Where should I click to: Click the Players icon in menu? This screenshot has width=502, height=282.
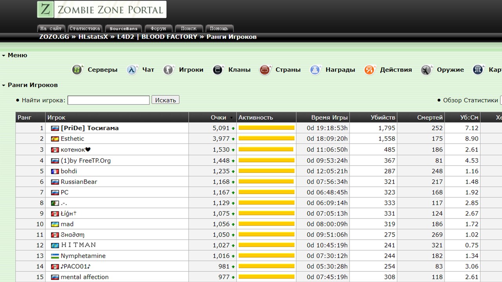tap(169, 70)
